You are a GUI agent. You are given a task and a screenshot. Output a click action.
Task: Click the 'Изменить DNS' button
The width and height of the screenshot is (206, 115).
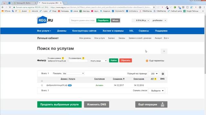click(97, 104)
